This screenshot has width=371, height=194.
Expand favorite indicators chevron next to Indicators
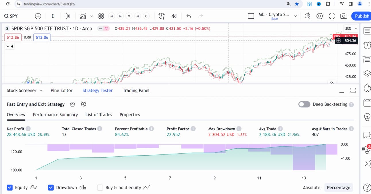(x=92, y=16)
